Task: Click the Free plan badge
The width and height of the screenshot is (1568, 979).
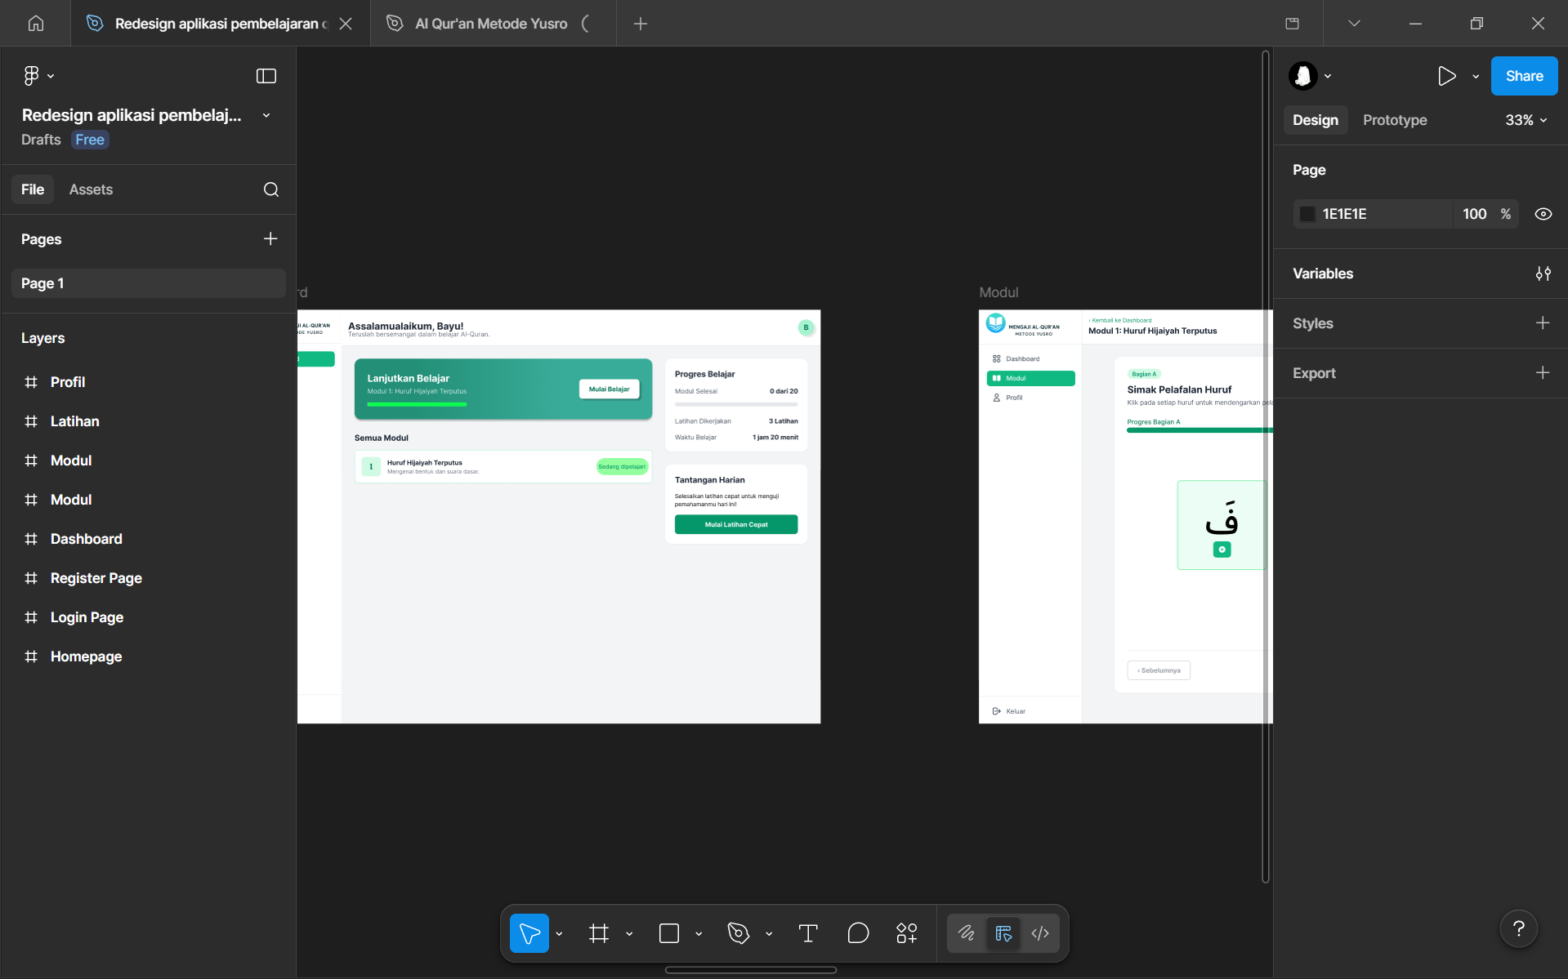Action: coord(90,140)
